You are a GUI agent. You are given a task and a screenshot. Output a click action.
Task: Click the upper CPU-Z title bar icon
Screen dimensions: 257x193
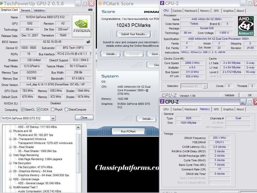click(162, 3)
